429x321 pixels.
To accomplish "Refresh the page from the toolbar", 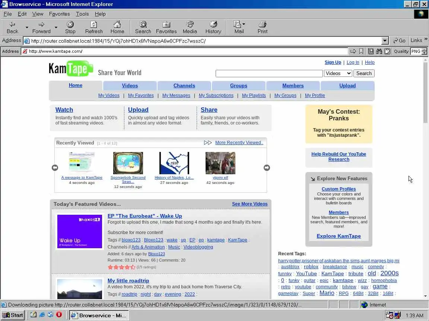I will (94, 27).
